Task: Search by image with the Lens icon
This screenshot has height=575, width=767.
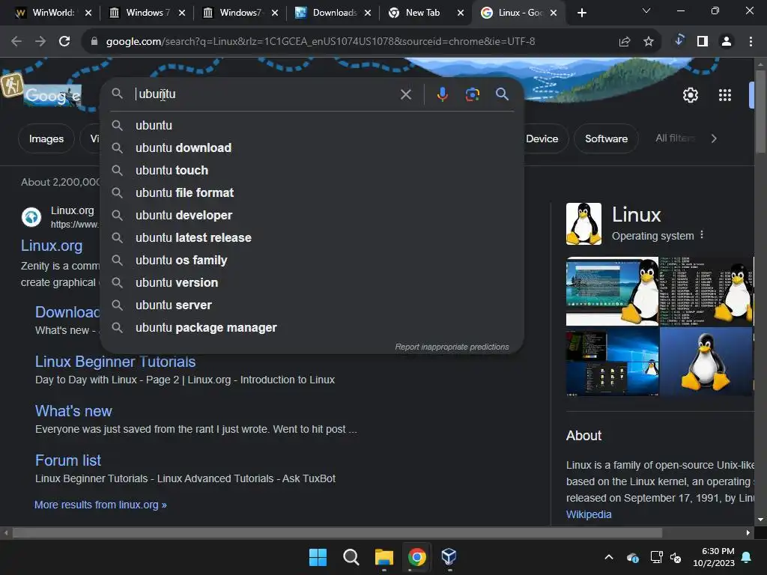Action: [x=472, y=94]
